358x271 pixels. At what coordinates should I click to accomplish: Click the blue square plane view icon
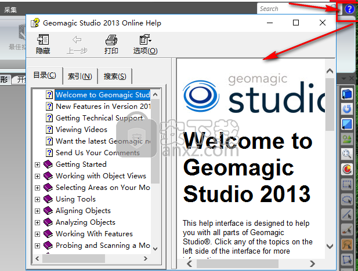(347, 124)
